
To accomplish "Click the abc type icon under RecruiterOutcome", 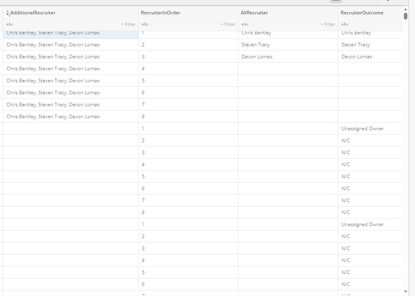I will click(345, 24).
